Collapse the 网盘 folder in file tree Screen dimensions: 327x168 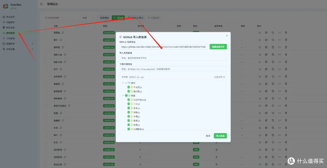(123, 95)
